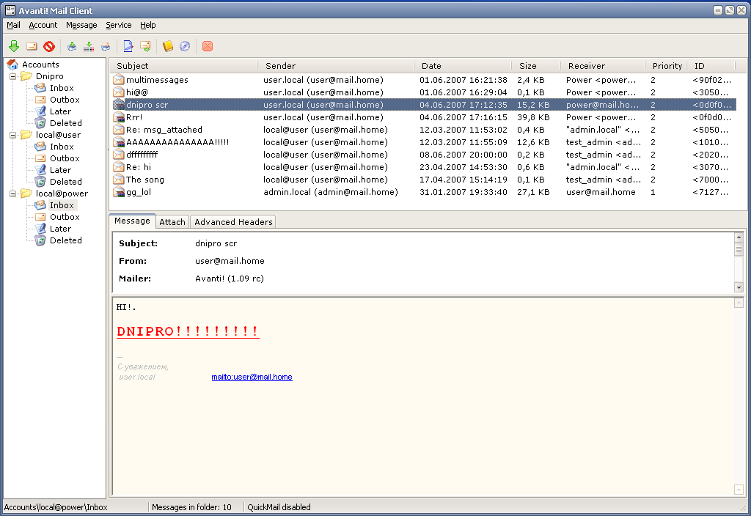Click the header pane scroll up arrow
The width and height of the screenshot is (751, 516).
tap(739, 237)
